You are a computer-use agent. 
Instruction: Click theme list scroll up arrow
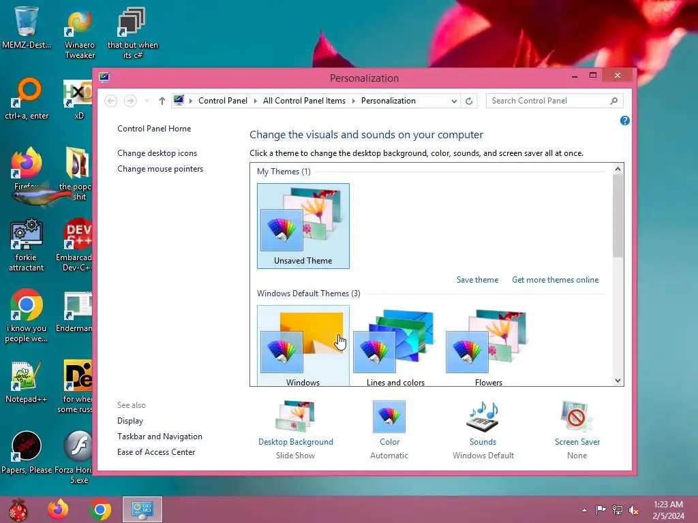point(618,169)
